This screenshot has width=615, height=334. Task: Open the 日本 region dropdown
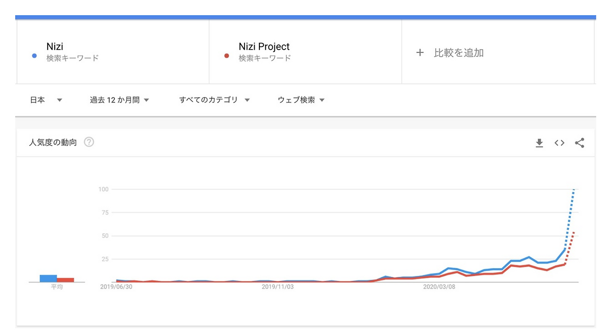tap(46, 100)
